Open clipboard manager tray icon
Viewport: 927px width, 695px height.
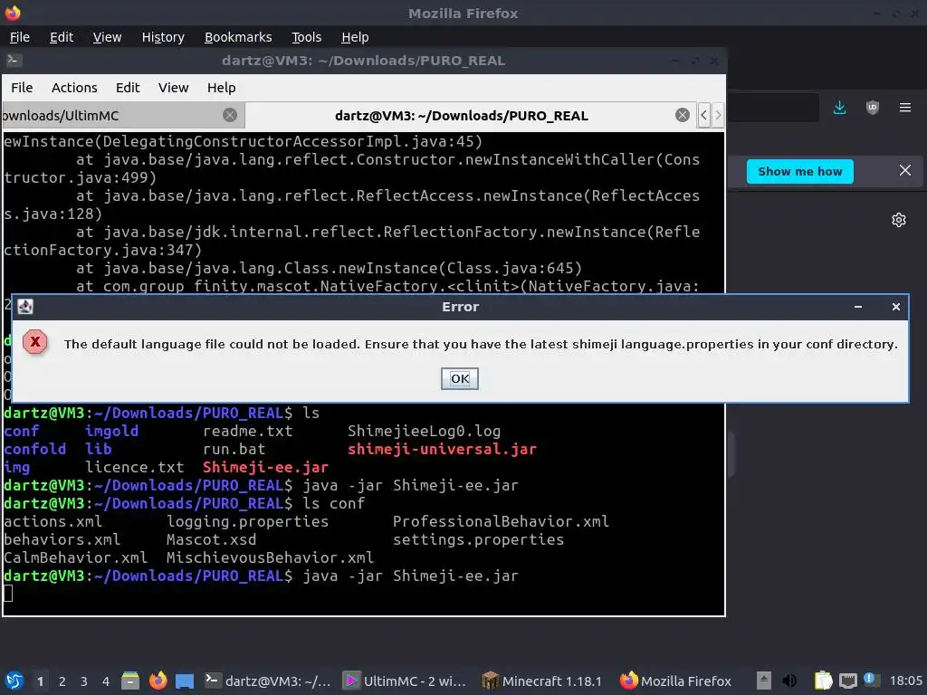point(823,681)
